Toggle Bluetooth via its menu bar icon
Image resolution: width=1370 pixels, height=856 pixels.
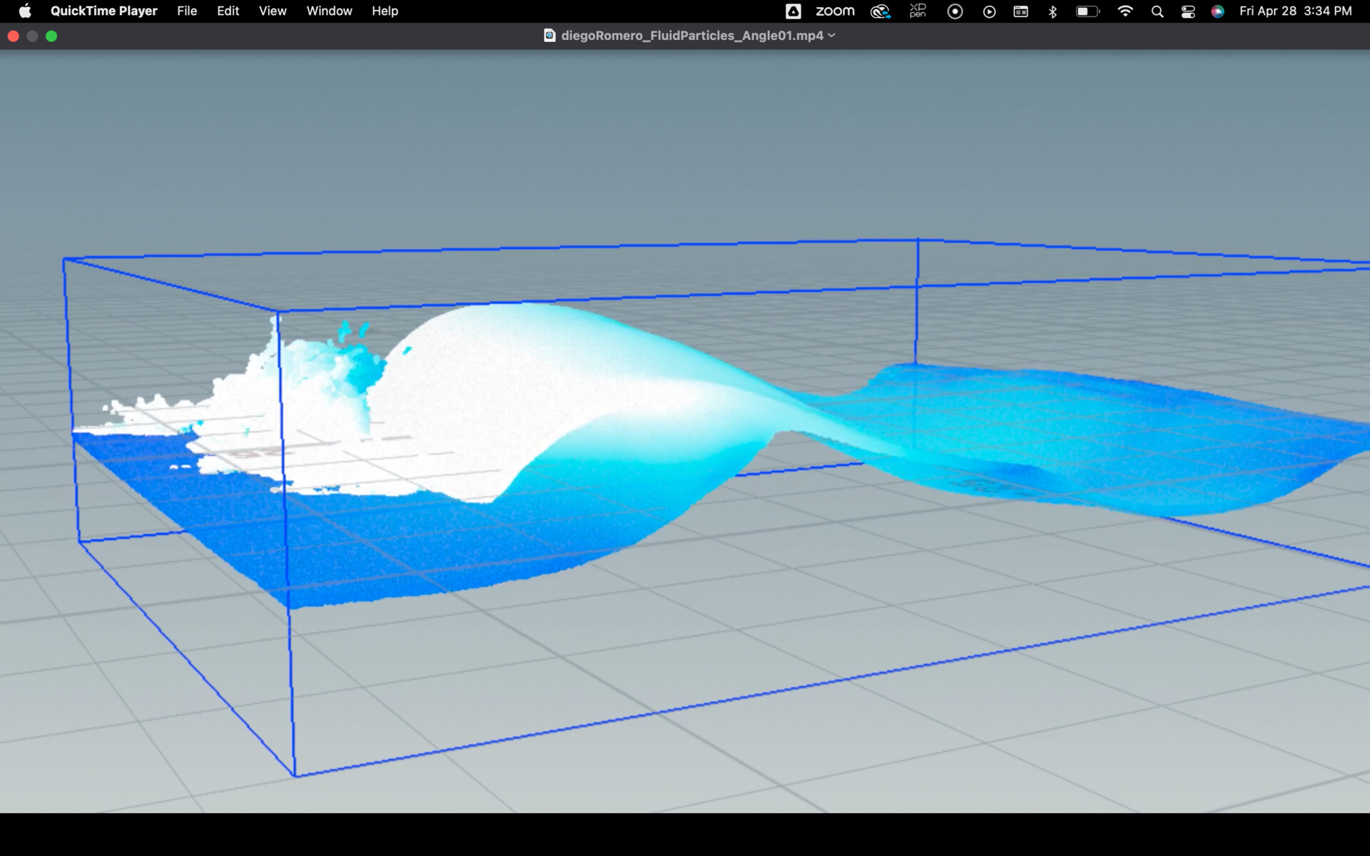point(1052,11)
